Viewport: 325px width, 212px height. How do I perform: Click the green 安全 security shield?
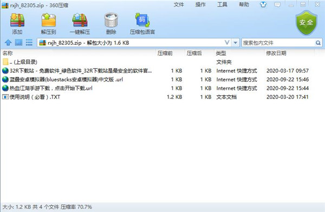tap(306, 23)
